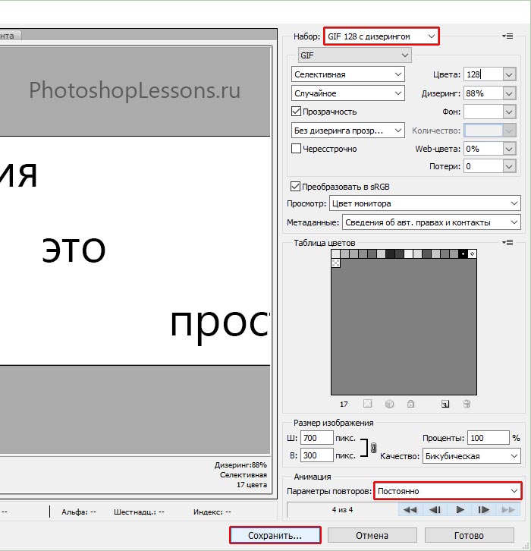The width and height of the screenshot is (531, 551).
Task: Expand the Web-цвета dropdown arrow
Action: click(x=509, y=149)
